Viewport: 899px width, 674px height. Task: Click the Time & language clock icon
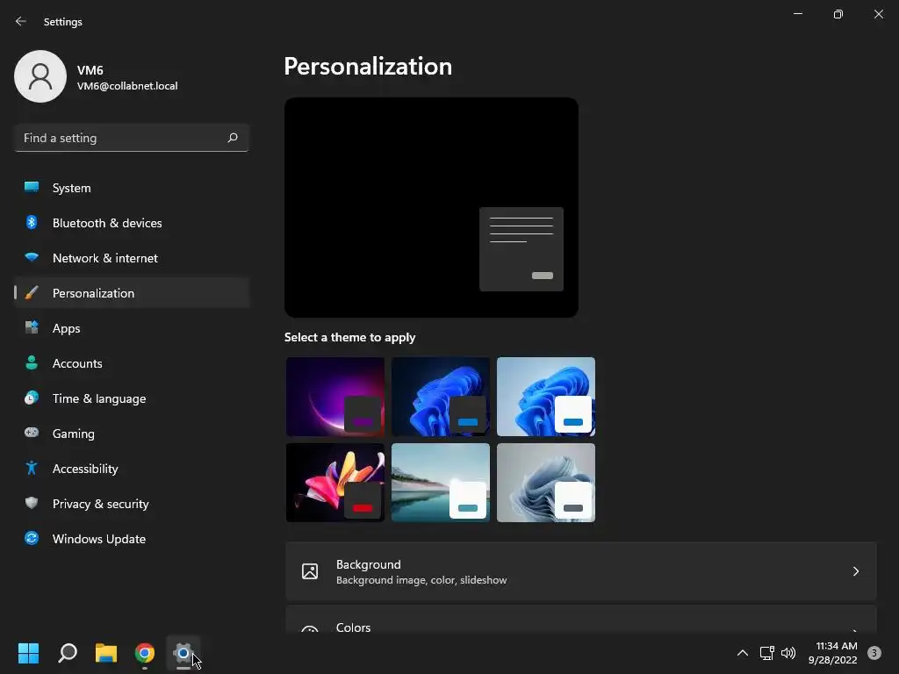(x=32, y=398)
